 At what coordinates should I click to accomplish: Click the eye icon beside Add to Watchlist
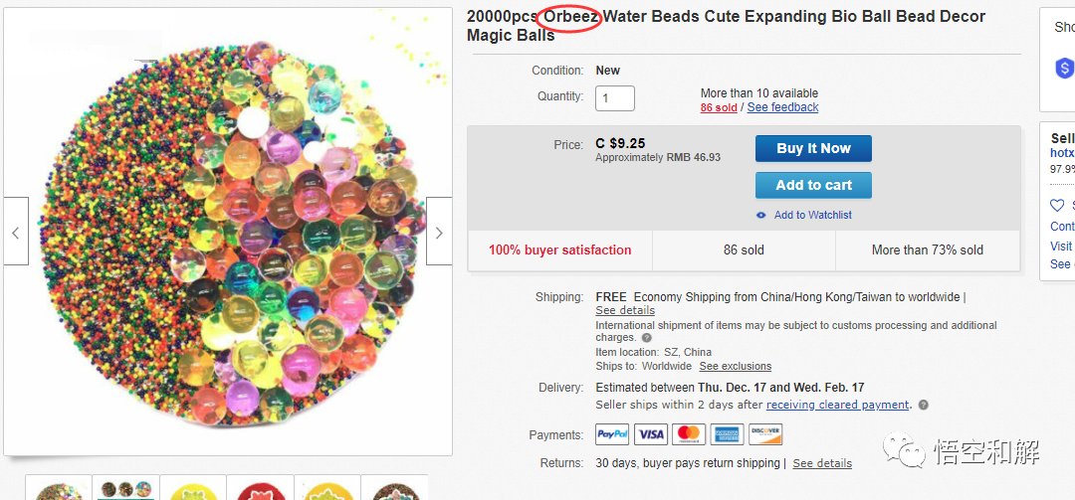pyautogui.click(x=761, y=215)
